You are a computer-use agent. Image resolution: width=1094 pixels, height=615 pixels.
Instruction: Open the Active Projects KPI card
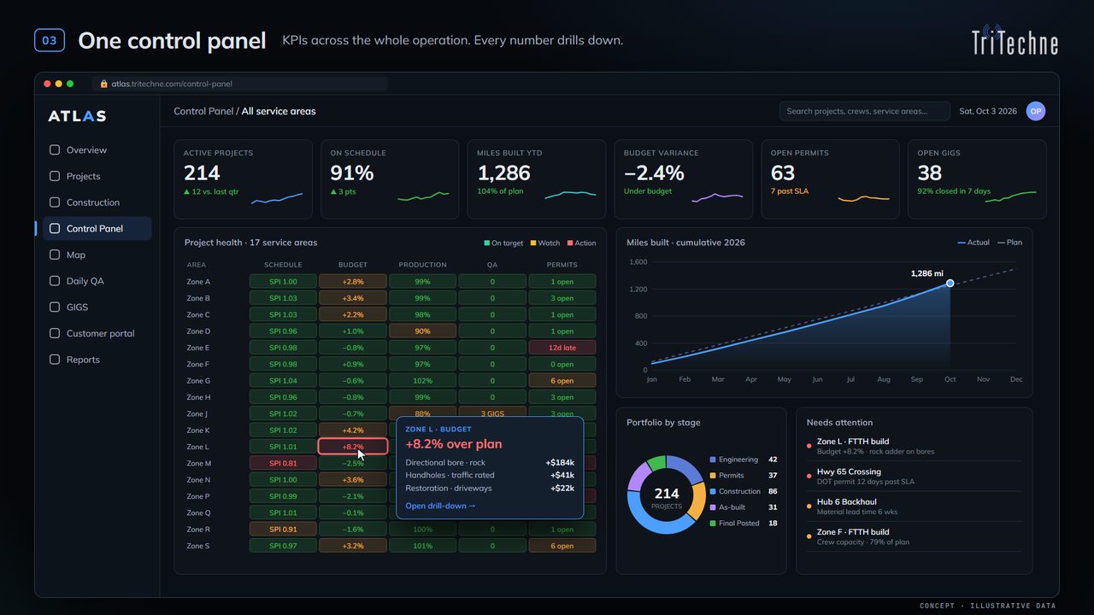(243, 179)
